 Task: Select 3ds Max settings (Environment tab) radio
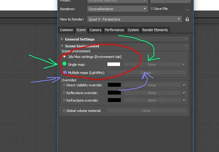(64, 56)
